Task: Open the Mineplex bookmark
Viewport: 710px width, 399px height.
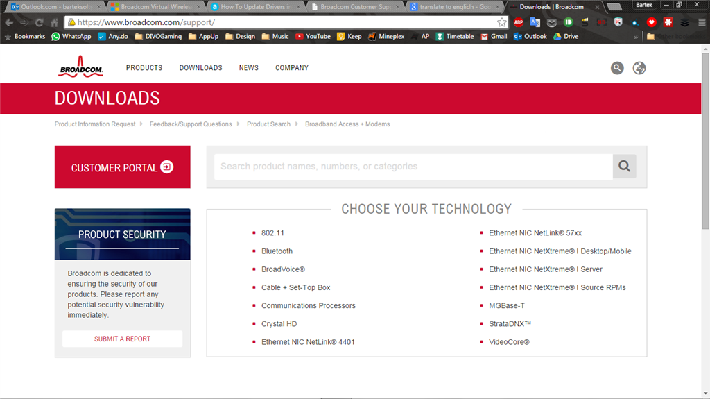Action: 386,36
